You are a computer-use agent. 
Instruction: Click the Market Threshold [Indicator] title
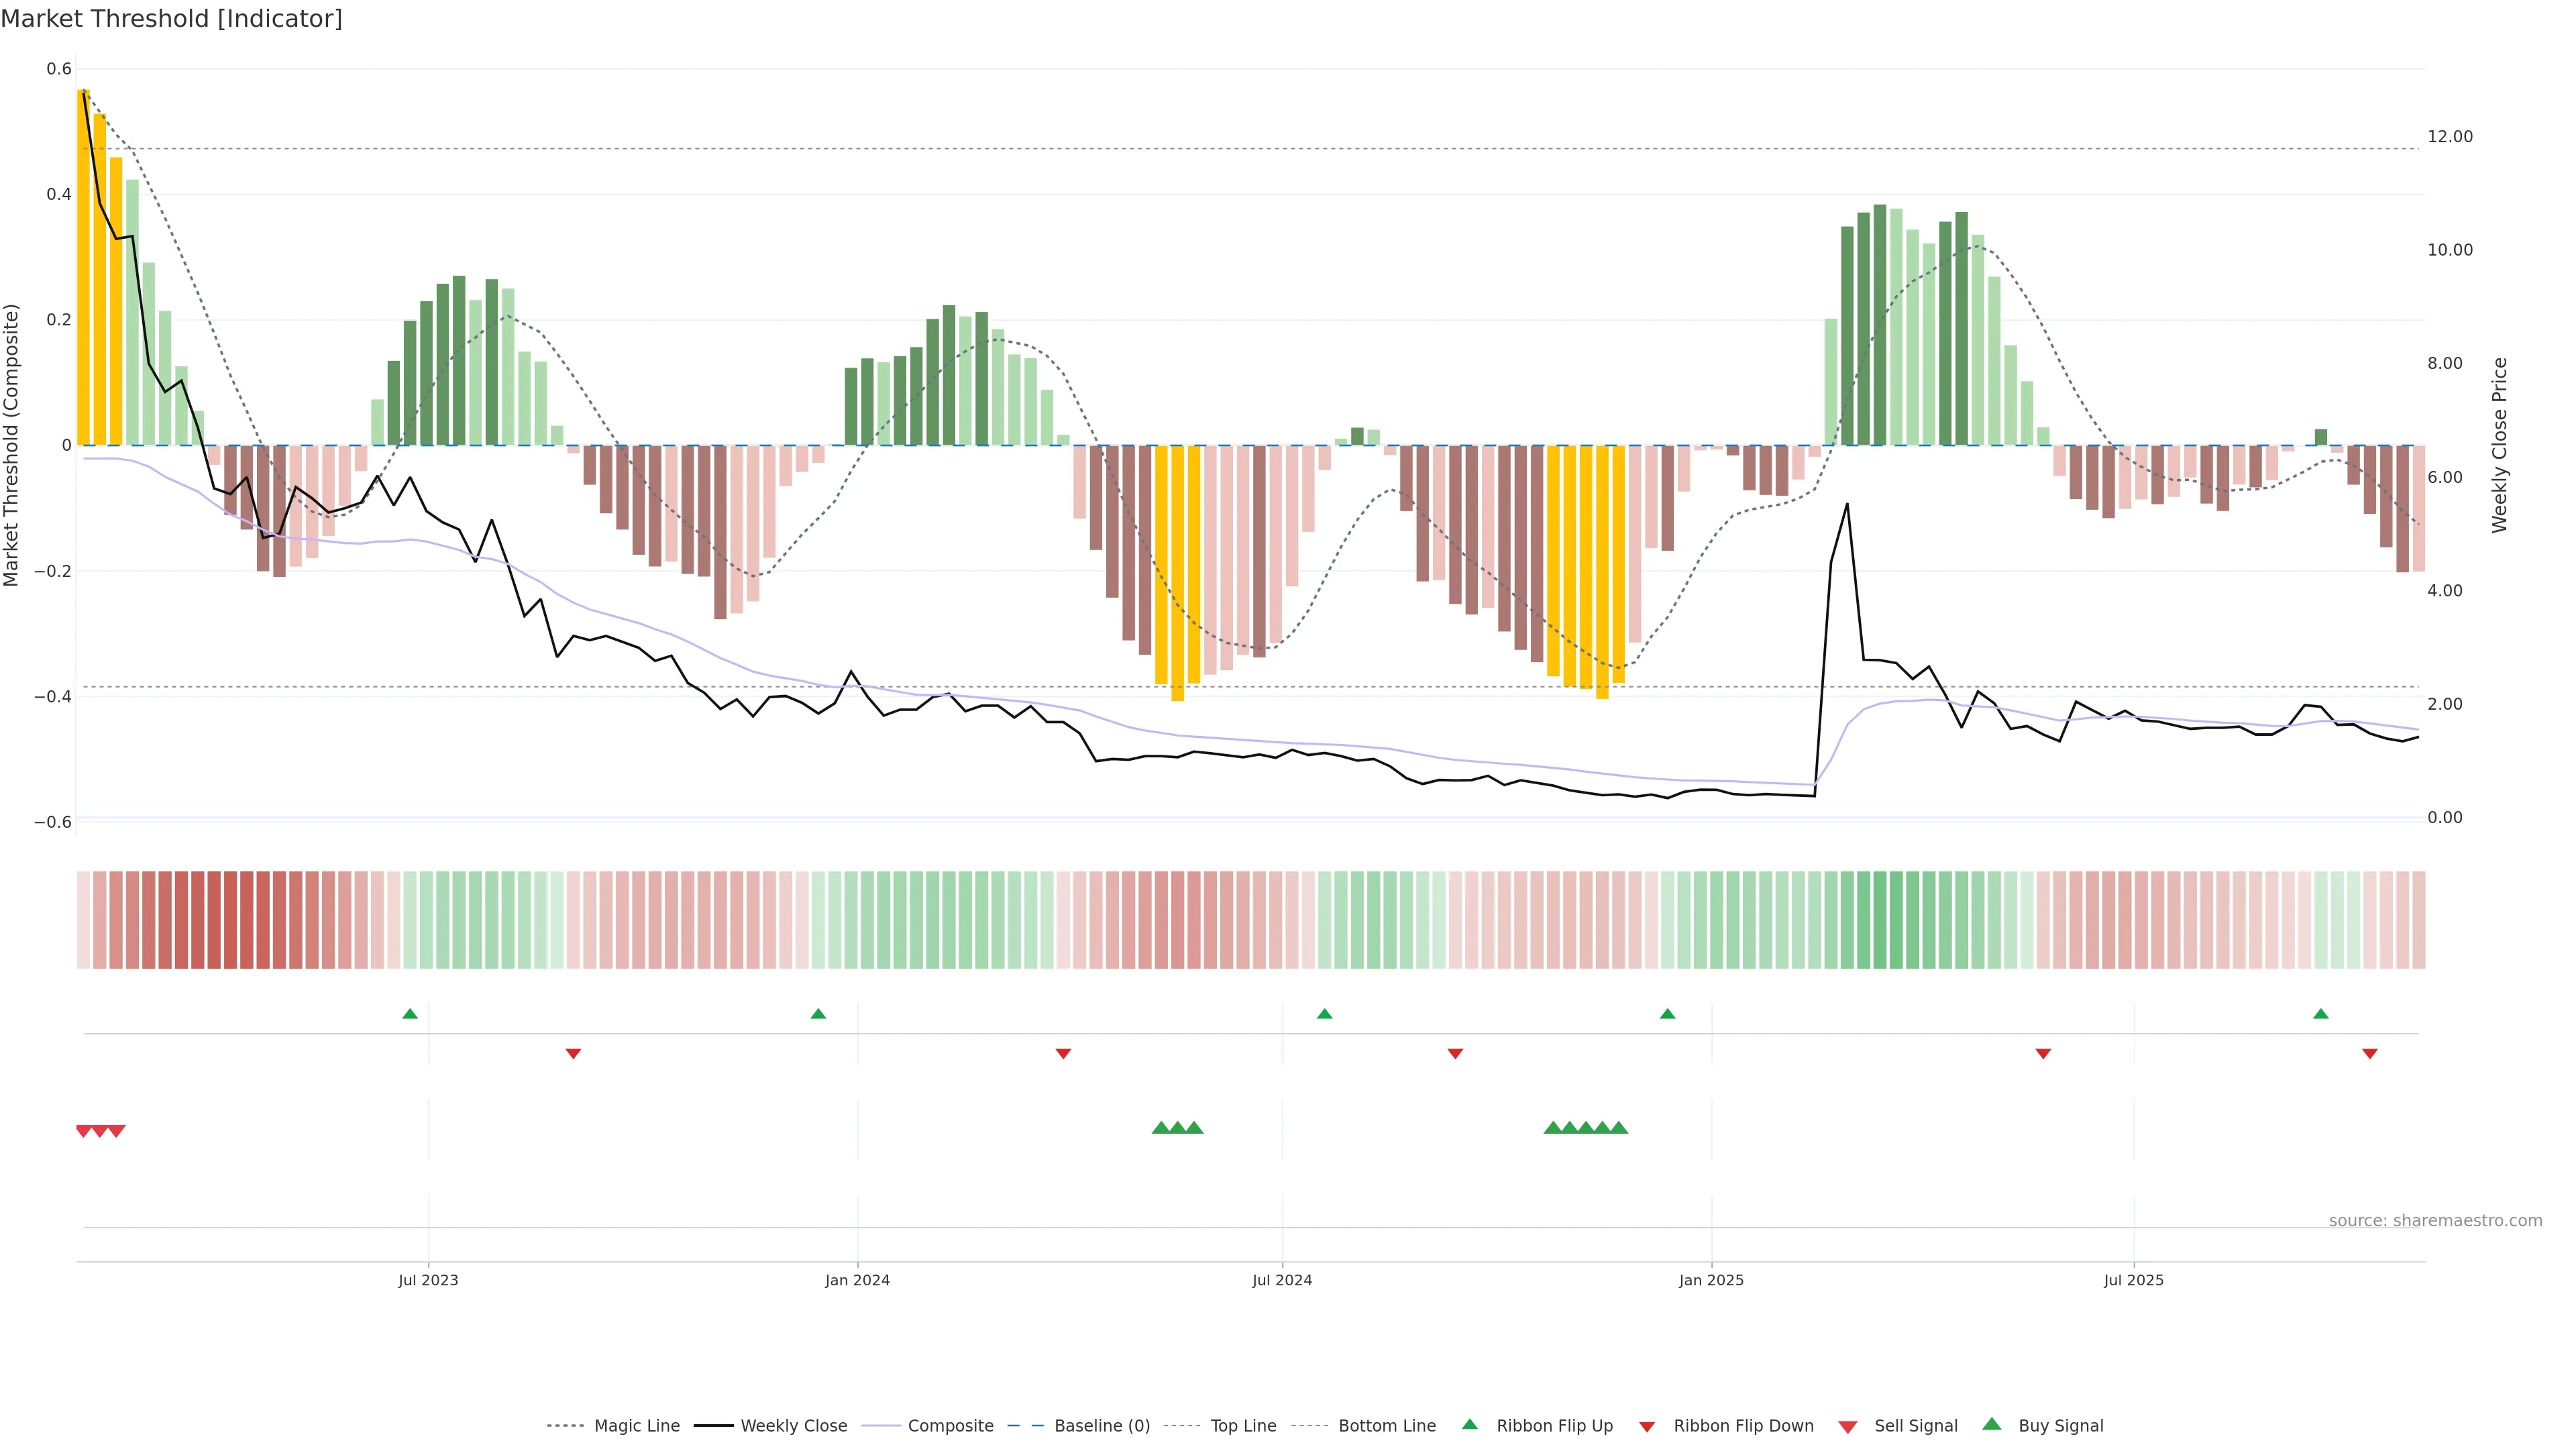point(171,19)
